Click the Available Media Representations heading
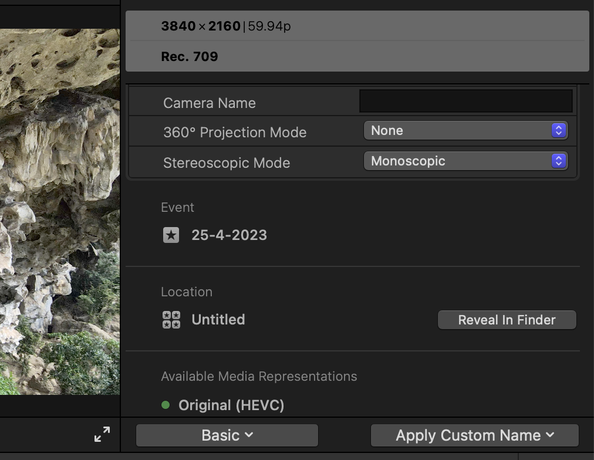Viewport: 594px width, 460px height. [259, 376]
